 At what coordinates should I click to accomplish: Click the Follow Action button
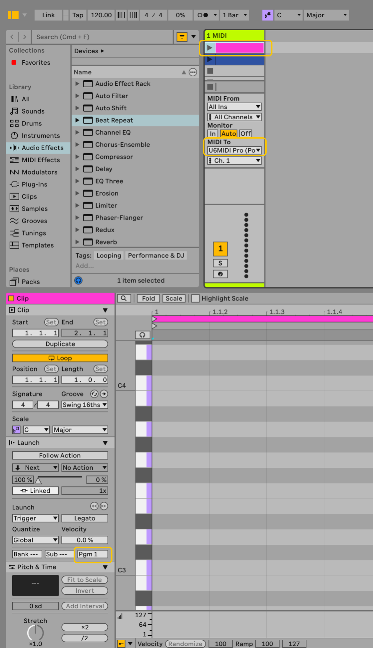[60, 456]
